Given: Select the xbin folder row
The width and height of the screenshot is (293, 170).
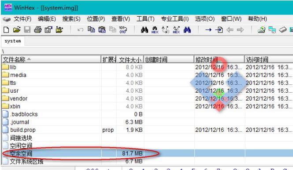Looking at the screenshot, I should pos(147,106).
